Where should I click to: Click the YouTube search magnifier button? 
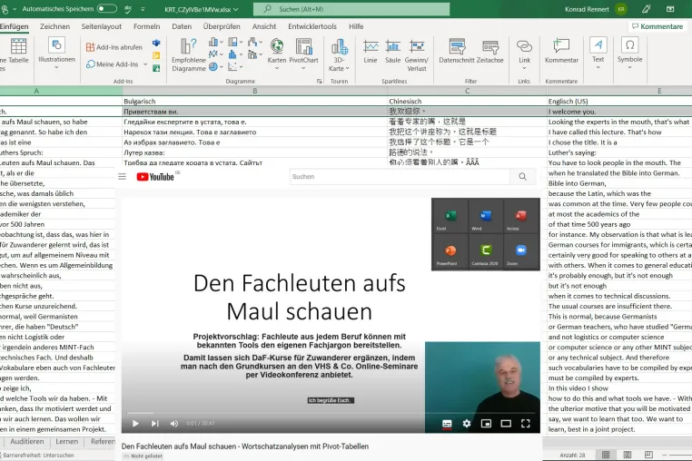point(522,176)
